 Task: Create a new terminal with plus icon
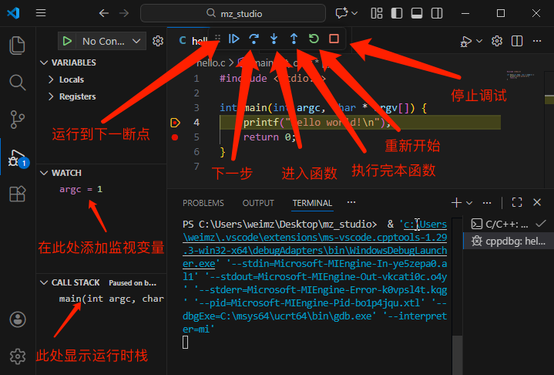[456, 203]
